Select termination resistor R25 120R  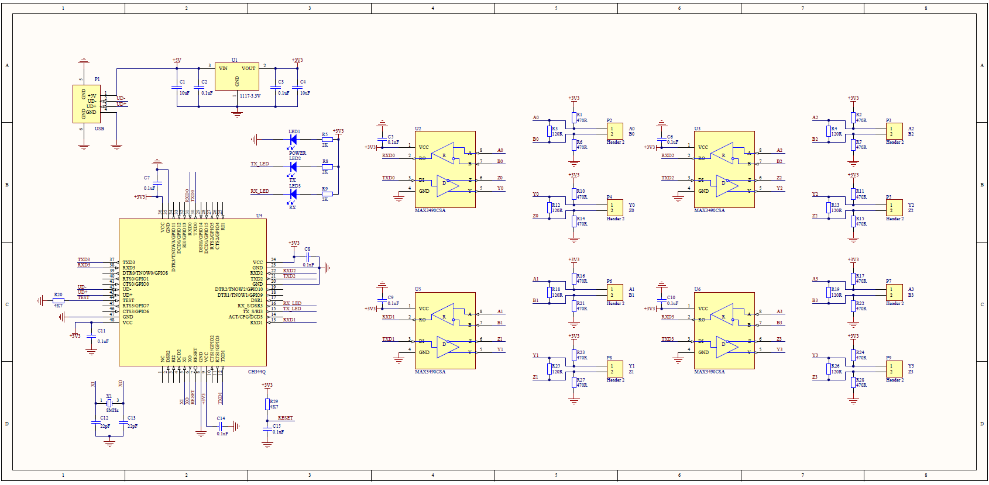coord(550,368)
